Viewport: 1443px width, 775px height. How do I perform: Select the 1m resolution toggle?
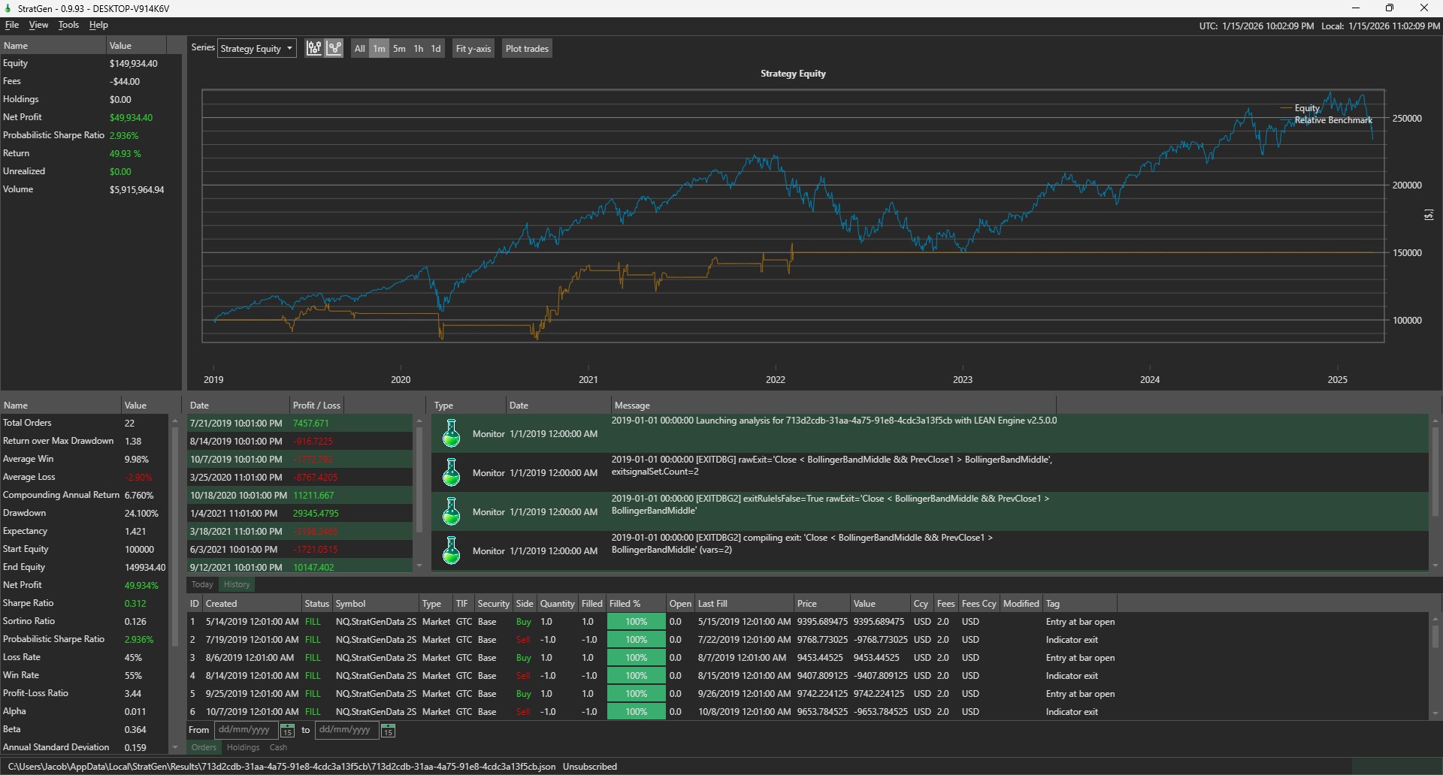(x=380, y=49)
